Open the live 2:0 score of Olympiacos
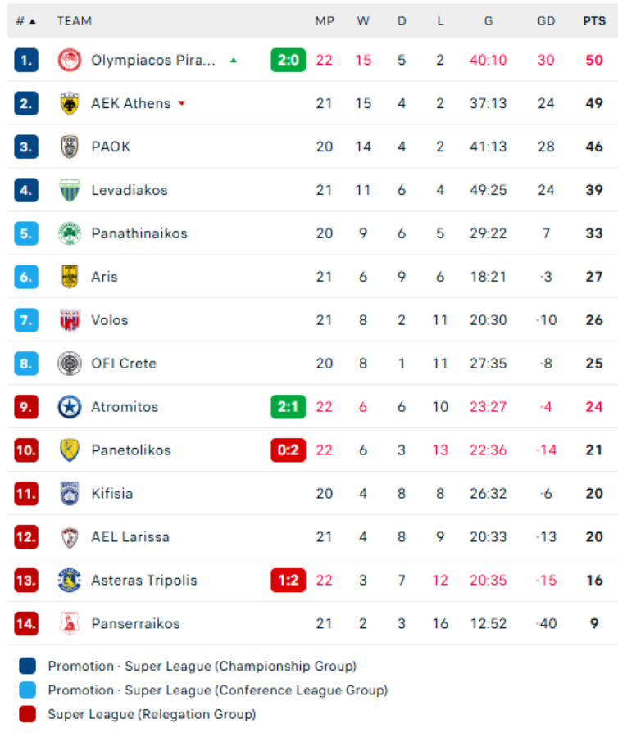618x737 pixels. [x=288, y=59]
